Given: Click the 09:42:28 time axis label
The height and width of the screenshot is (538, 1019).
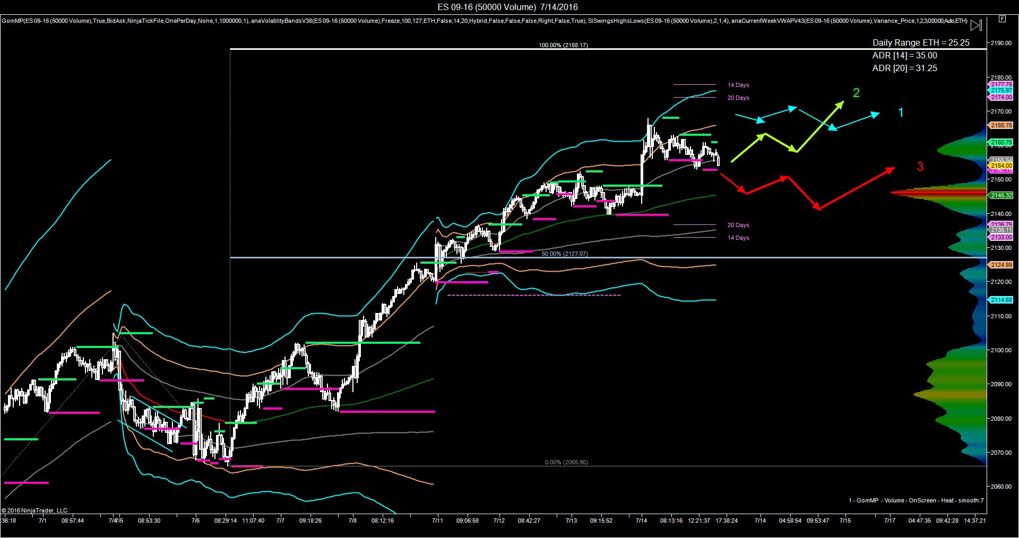Looking at the screenshot, I should [x=947, y=520].
